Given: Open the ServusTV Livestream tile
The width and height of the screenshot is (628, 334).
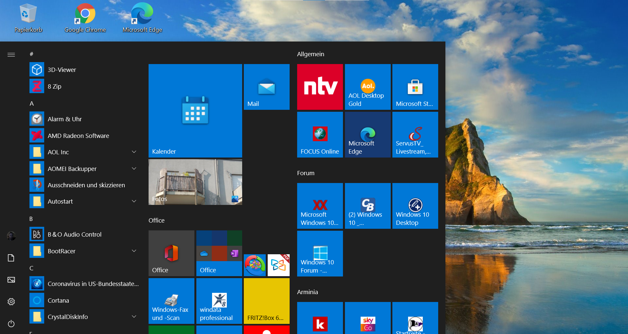Looking at the screenshot, I should point(415,135).
